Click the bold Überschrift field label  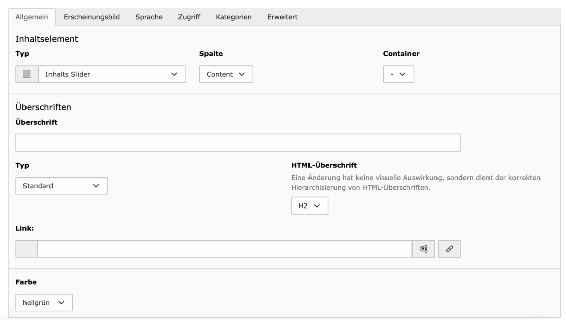click(x=36, y=122)
